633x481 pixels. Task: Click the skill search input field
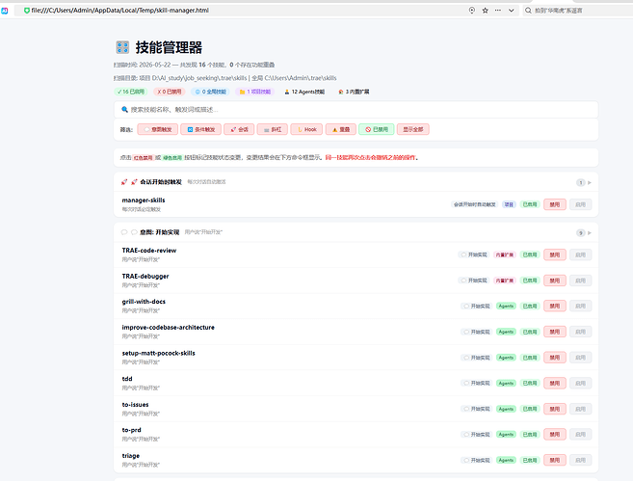pos(356,110)
